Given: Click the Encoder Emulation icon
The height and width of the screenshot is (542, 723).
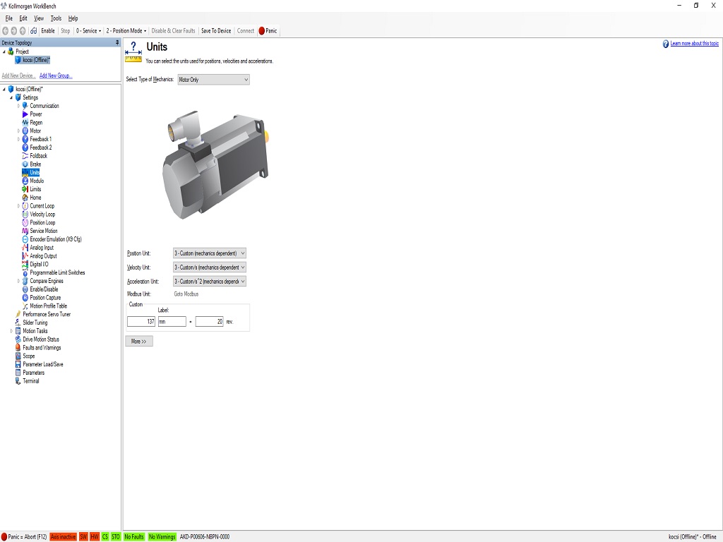Looking at the screenshot, I should (25, 239).
